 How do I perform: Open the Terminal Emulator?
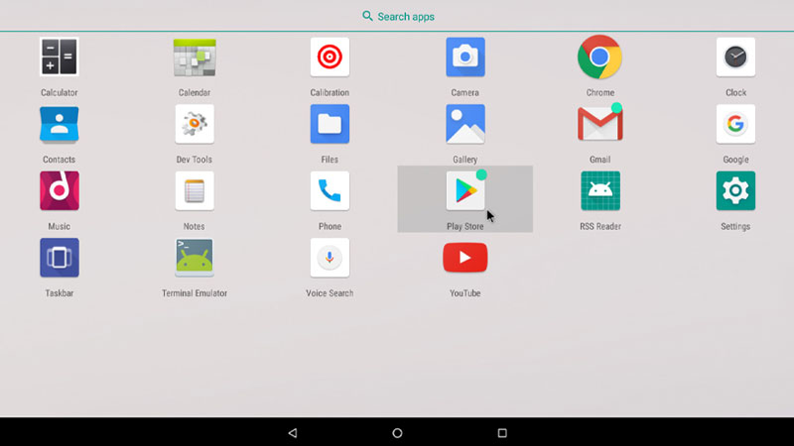tap(195, 258)
